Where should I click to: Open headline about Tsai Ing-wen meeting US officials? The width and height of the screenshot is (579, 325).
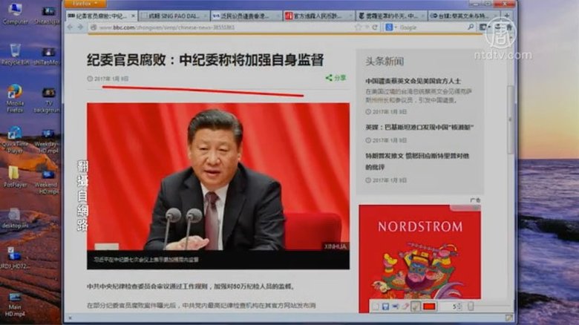point(413,81)
